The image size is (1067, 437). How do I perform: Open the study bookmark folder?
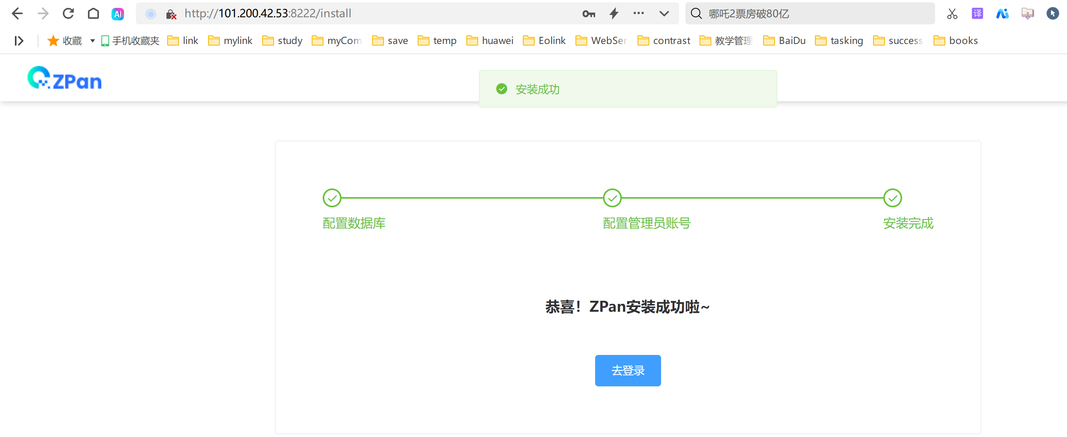283,40
